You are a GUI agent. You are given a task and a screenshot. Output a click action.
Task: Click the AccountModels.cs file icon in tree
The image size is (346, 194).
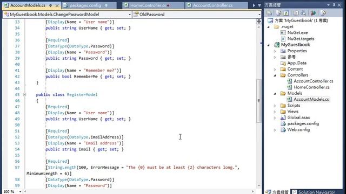(289, 99)
